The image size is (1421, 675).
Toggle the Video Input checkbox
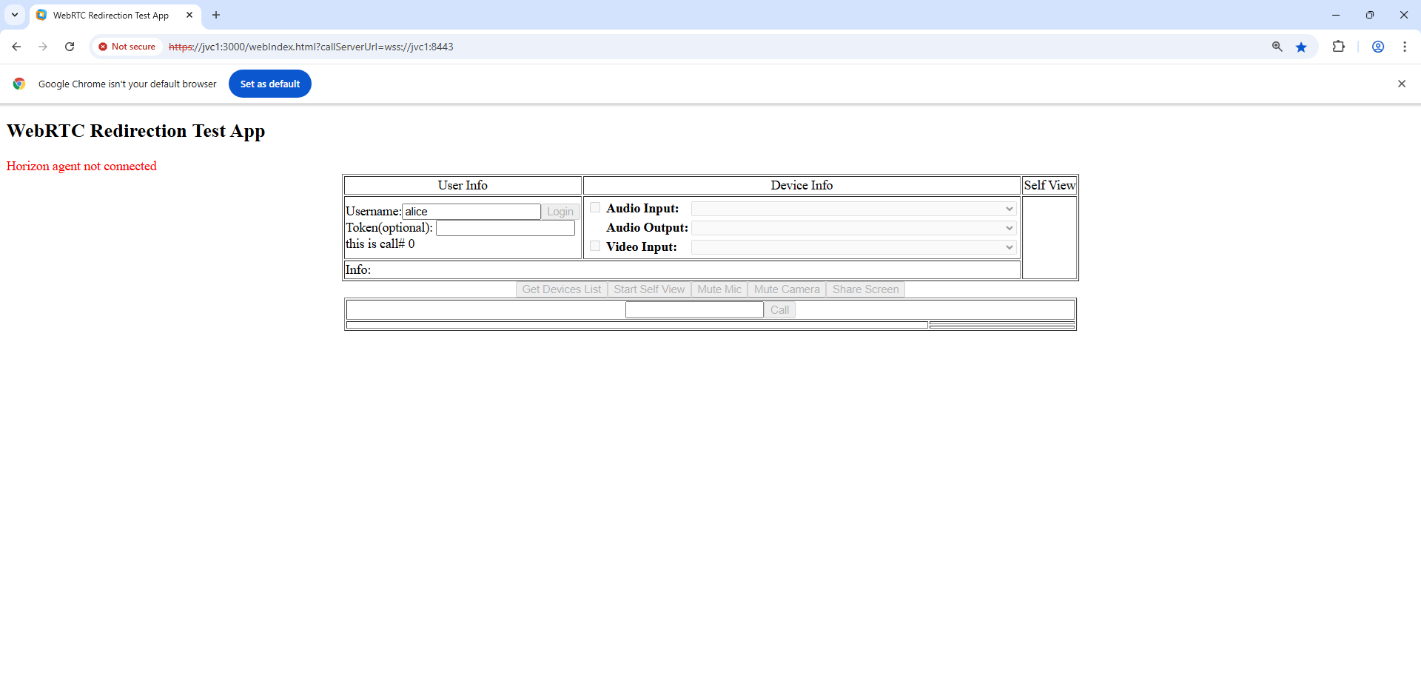[595, 246]
